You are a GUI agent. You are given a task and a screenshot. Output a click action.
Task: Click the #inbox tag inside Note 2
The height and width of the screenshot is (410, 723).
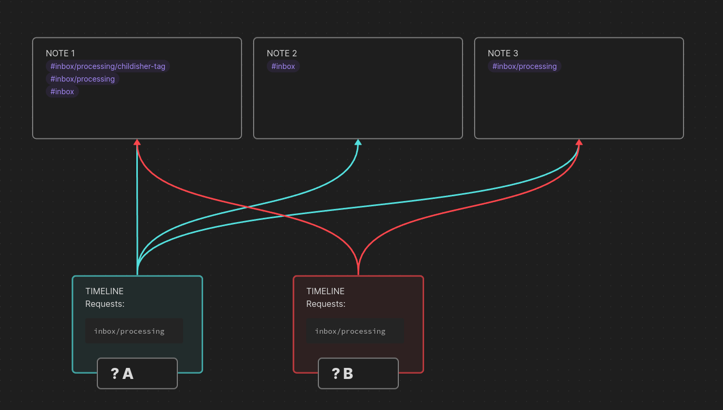click(x=283, y=66)
